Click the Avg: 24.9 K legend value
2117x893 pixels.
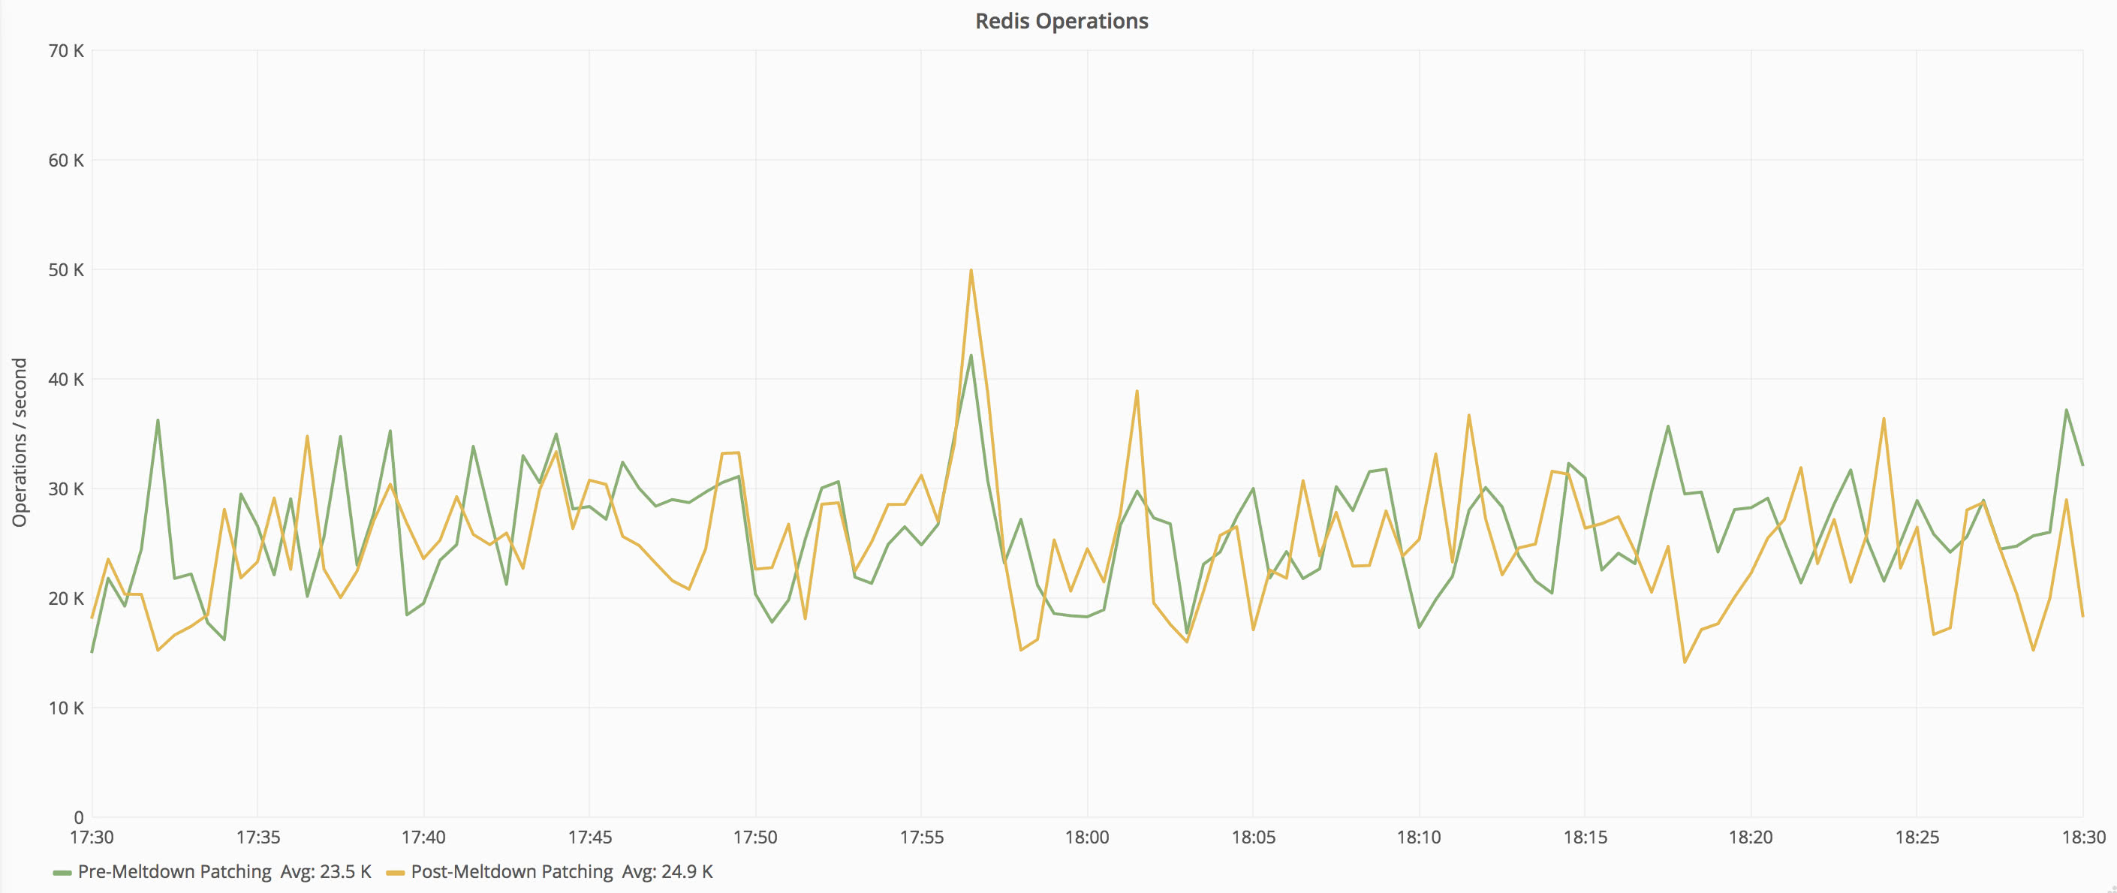[x=667, y=872]
